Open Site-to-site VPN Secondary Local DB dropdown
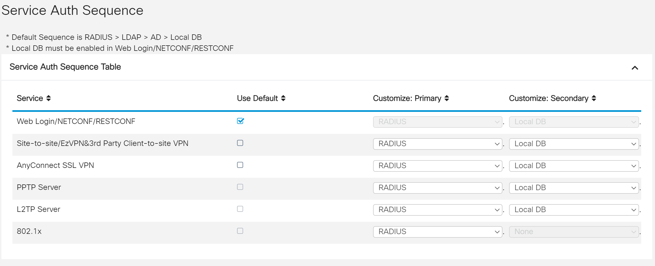The height and width of the screenshot is (266, 655). (574, 144)
